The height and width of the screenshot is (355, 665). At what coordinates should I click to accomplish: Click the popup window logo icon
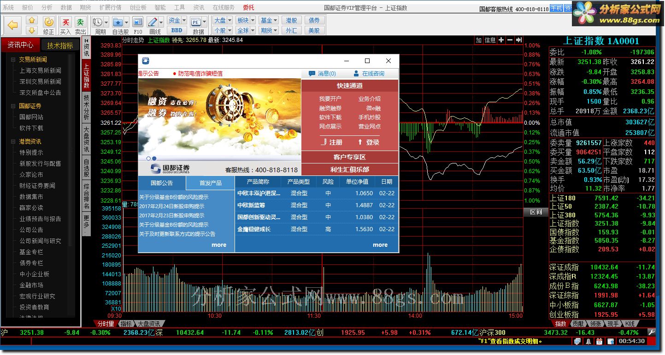point(146,61)
